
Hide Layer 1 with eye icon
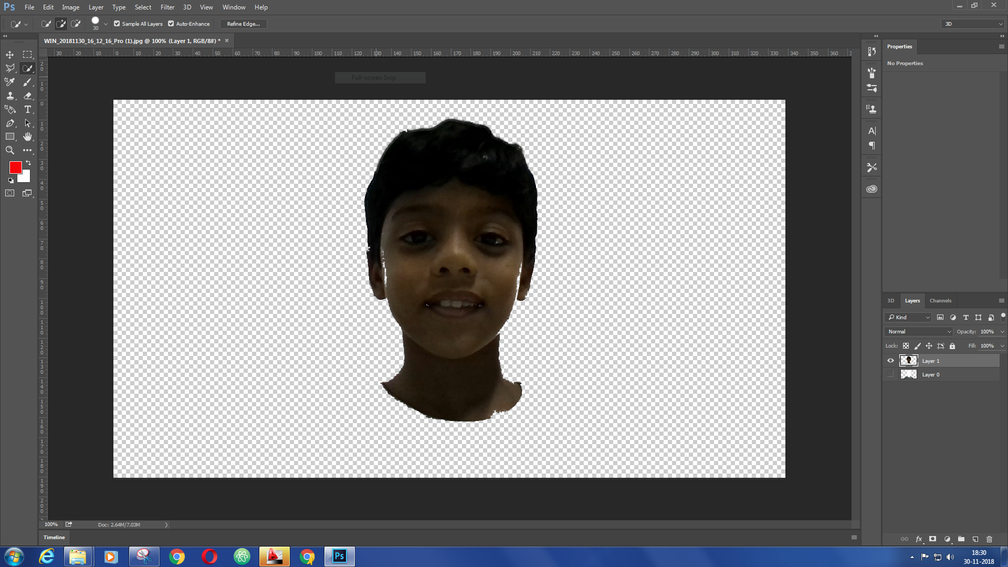tap(890, 361)
